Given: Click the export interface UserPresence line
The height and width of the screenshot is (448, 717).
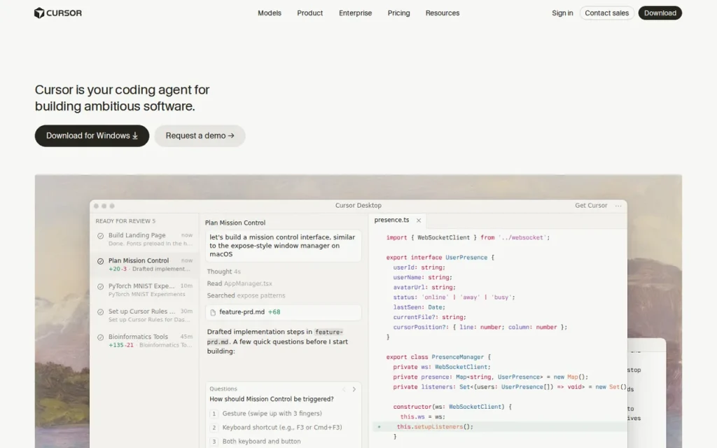Looking at the screenshot, I should [440, 258].
